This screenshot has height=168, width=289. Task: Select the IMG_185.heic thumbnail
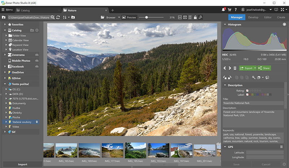tap(134, 150)
